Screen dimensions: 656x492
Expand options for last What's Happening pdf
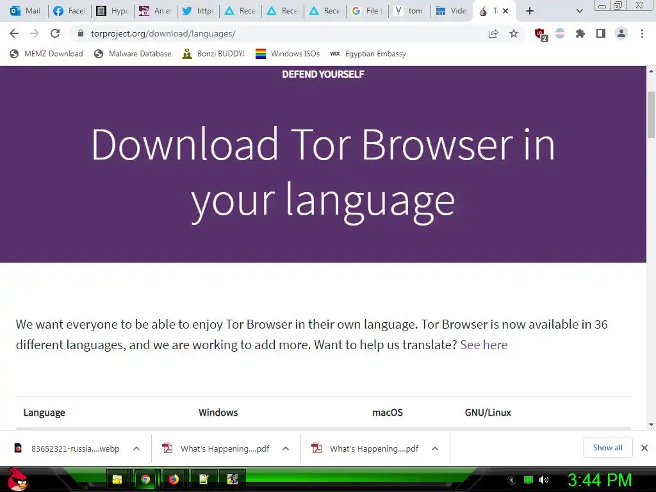[x=435, y=448]
